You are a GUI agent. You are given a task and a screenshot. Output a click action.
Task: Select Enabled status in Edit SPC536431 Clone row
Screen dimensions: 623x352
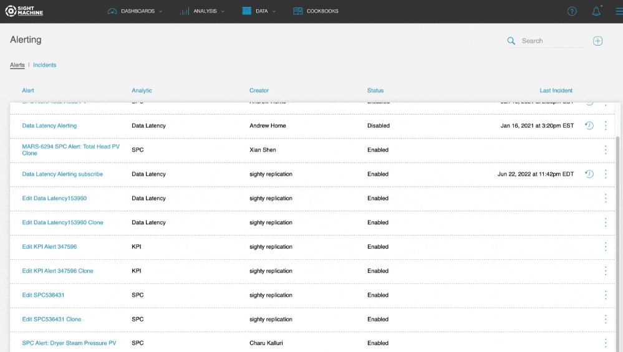point(378,319)
